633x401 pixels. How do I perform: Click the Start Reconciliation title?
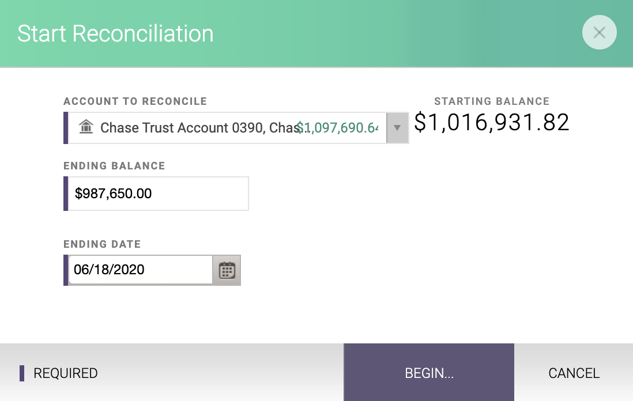[x=115, y=33]
